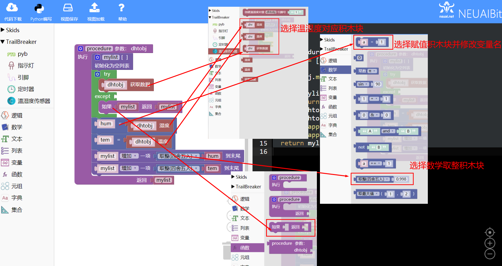Zoom in with the plus circle icon
Screen dimensions: 502x266
[x=490, y=243]
